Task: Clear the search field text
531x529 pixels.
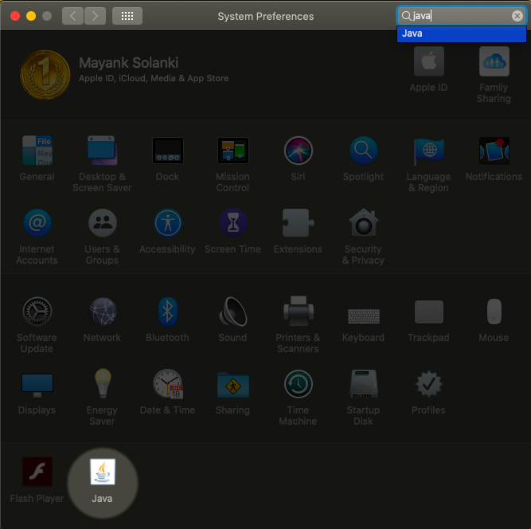Action: [517, 16]
